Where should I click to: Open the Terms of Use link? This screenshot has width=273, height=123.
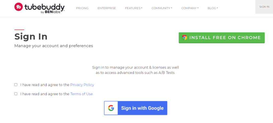point(82,94)
